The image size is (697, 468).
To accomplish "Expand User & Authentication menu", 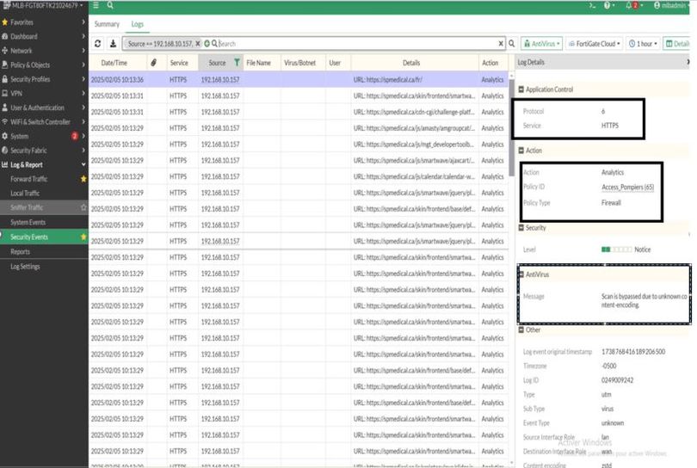I will 44,108.
